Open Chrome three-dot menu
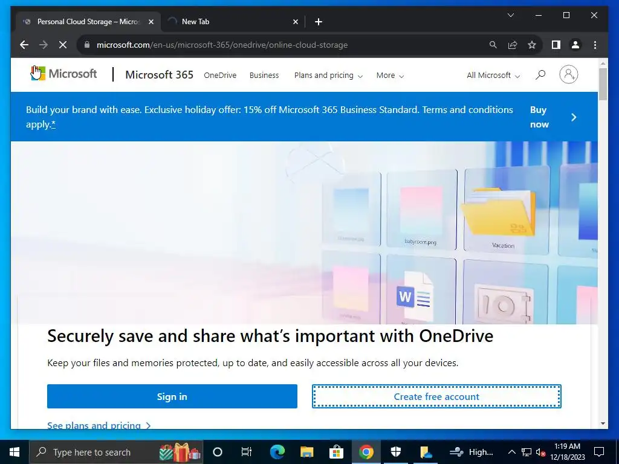 pyautogui.click(x=595, y=45)
